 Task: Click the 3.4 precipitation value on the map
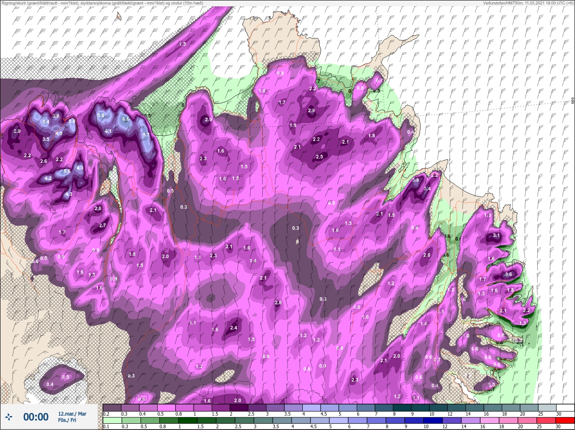(x=427, y=189)
